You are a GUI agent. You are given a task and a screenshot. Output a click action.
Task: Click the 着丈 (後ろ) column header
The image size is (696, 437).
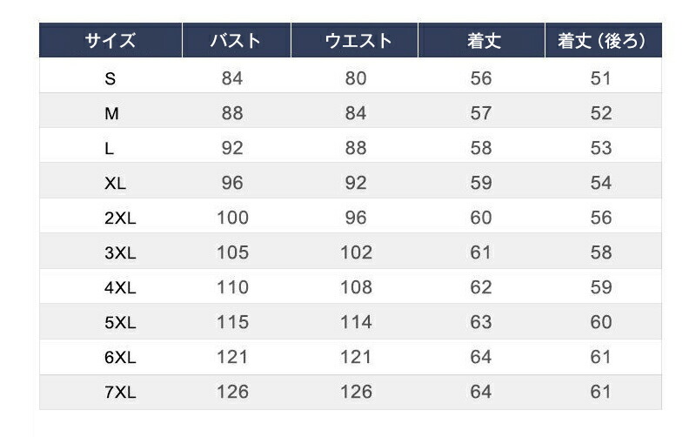click(x=601, y=41)
